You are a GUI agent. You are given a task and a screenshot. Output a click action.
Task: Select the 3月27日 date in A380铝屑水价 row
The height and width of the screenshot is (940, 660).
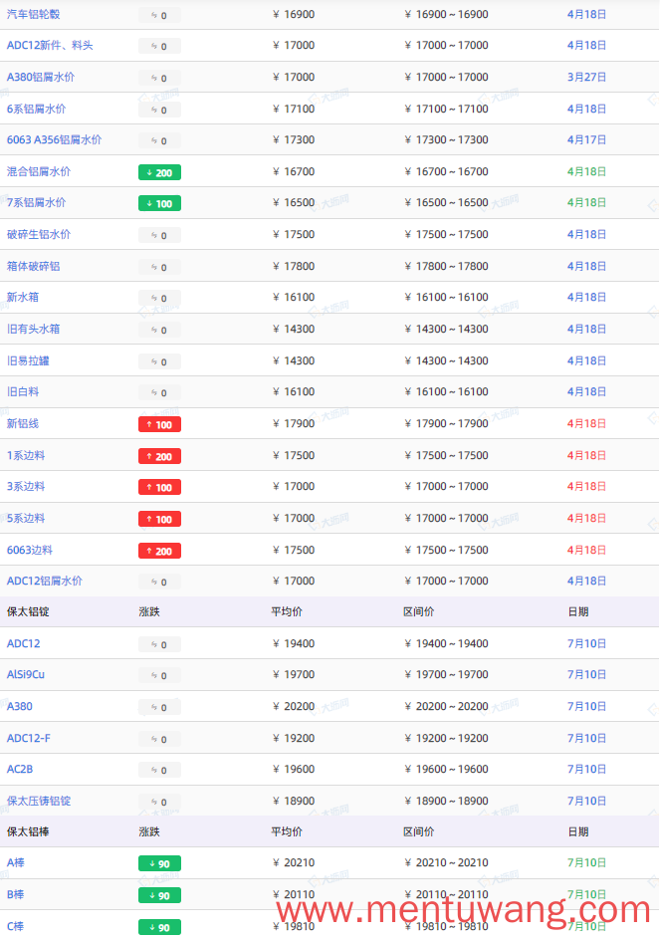587,78
